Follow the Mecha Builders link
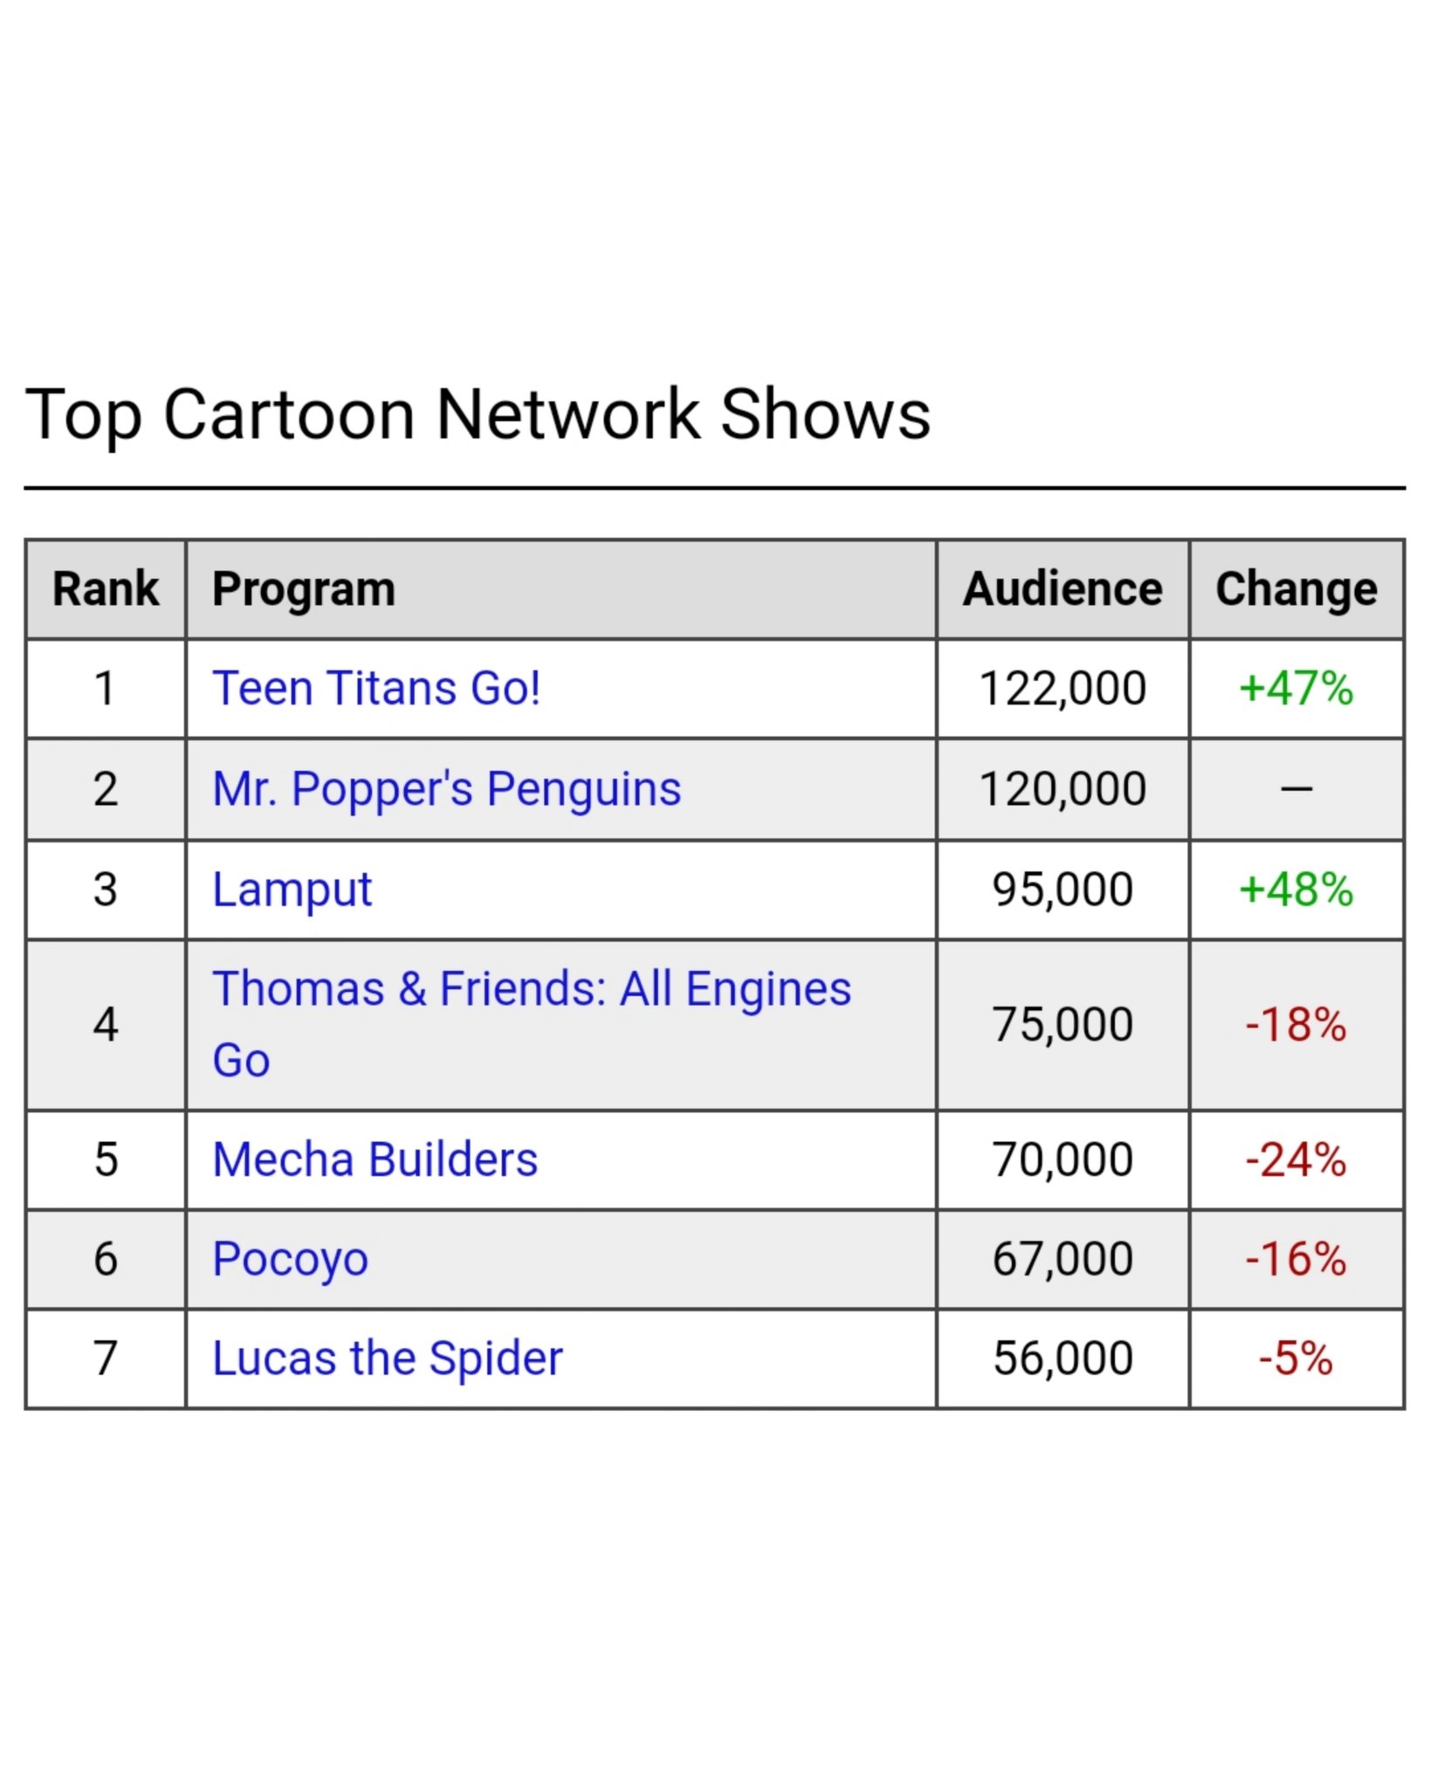The width and height of the screenshot is (1430, 1788). point(375,1159)
